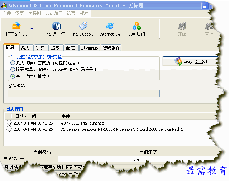
Task: Open the 帮助 menu
Action: tap(84, 13)
